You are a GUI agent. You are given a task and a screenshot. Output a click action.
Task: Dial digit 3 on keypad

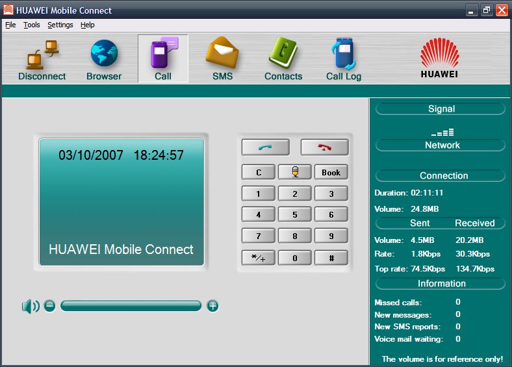point(331,194)
